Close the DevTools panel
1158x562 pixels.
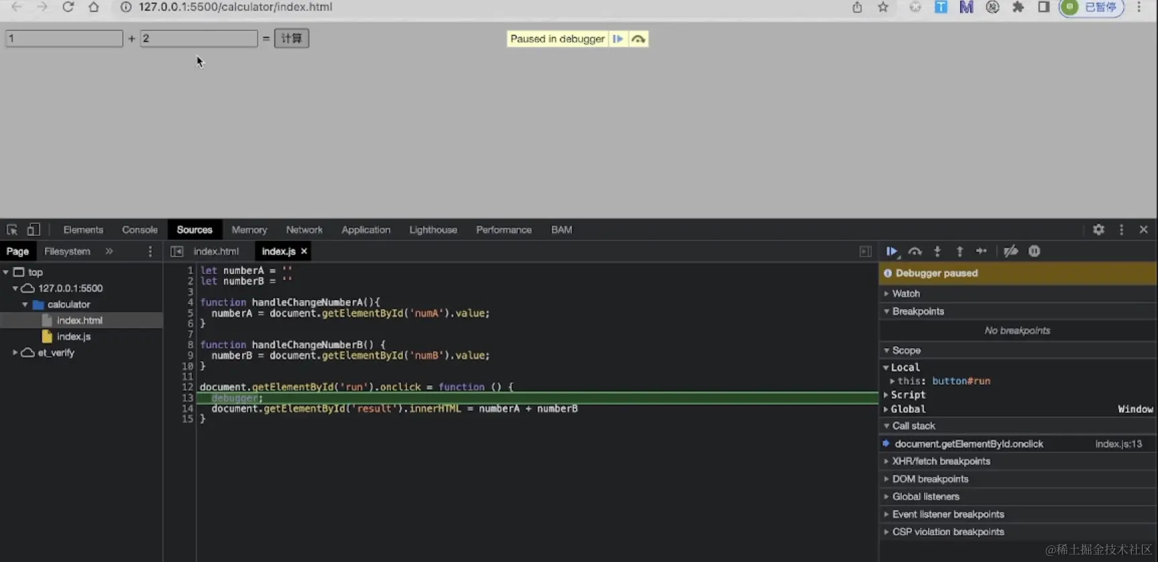click(x=1143, y=230)
